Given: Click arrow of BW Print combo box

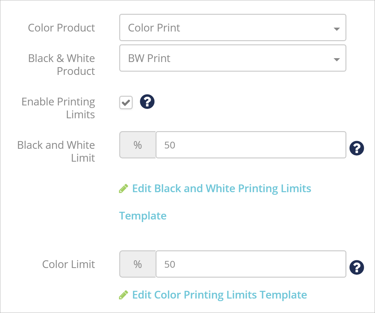Looking at the screenshot, I should (336, 59).
